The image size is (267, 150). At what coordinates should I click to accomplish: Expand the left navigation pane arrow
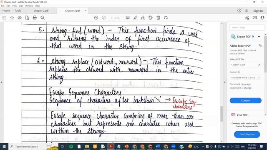coord(2,82)
